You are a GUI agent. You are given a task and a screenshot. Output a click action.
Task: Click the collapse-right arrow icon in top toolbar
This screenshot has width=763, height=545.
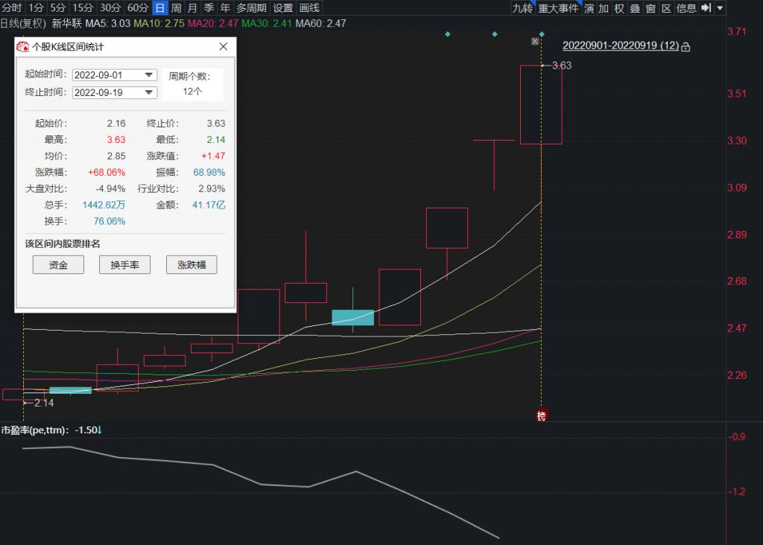tap(706, 7)
